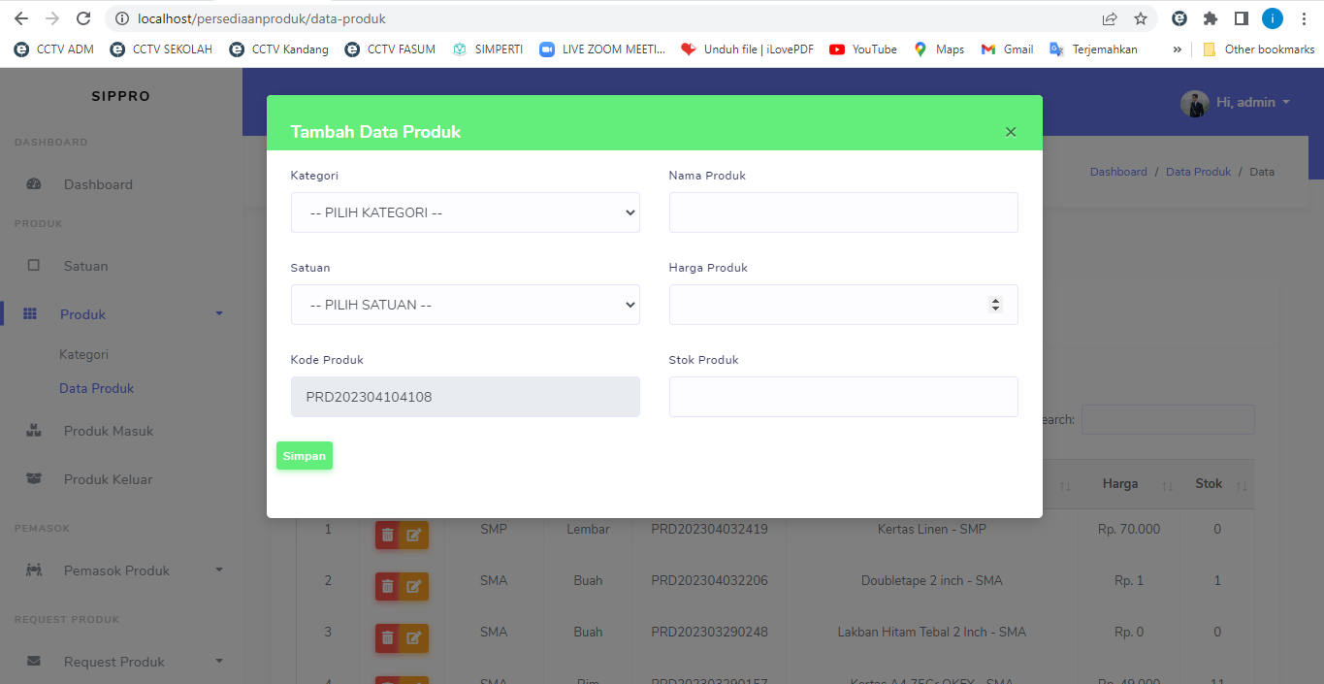This screenshot has height=684, width=1324.
Task: Open the '-- PILIH KATEGORI --' dropdown
Action: pos(465,212)
